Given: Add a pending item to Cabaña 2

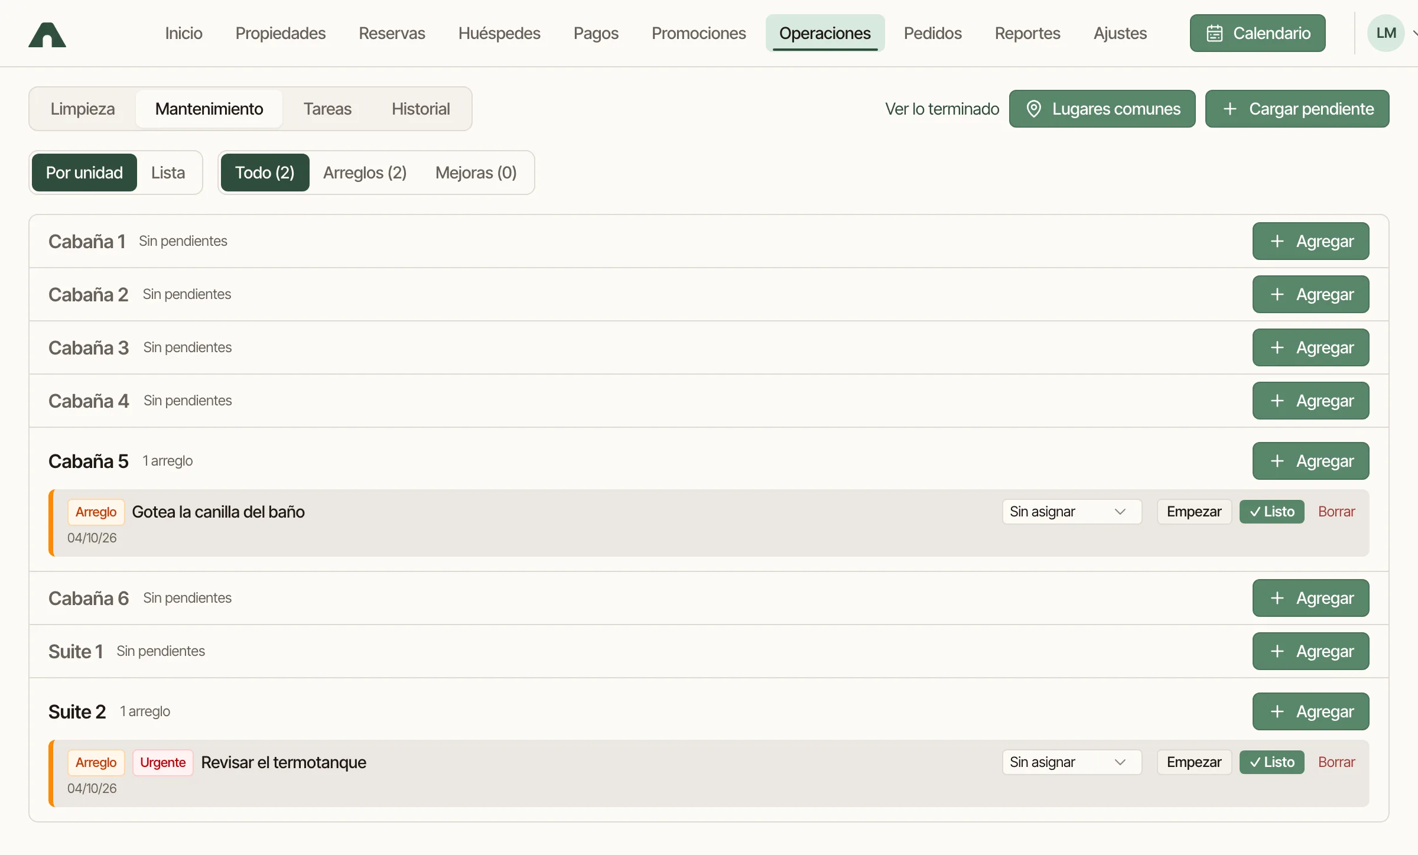Looking at the screenshot, I should (1310, 294).
